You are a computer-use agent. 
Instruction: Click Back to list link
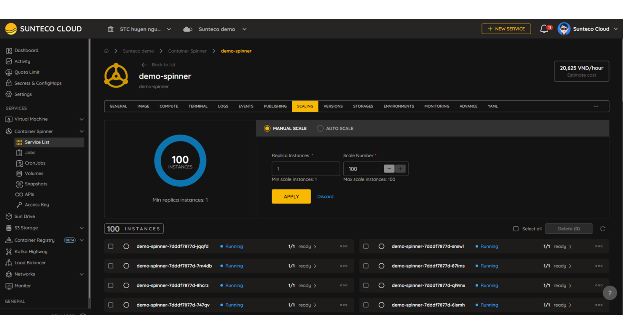tap(159, 65)
